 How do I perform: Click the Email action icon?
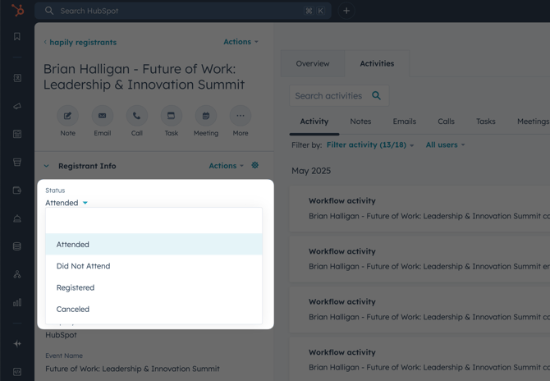point(102,116)
